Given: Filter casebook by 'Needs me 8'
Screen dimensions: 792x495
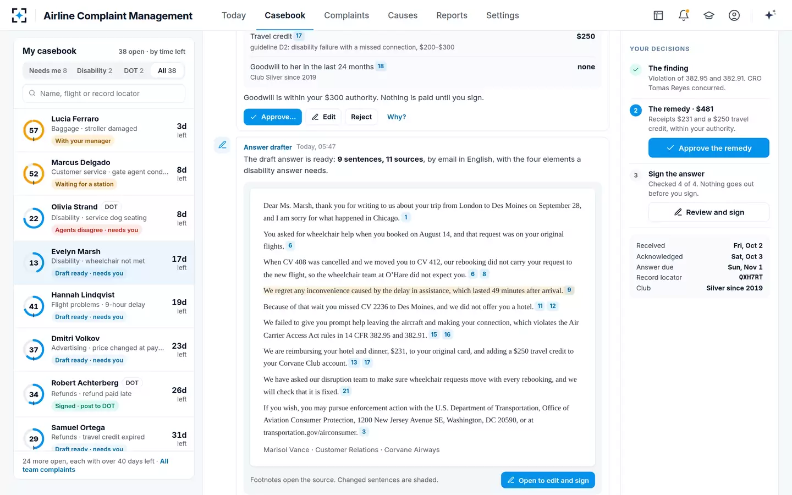Looking at the screenshot, I should tap(48, 70).
